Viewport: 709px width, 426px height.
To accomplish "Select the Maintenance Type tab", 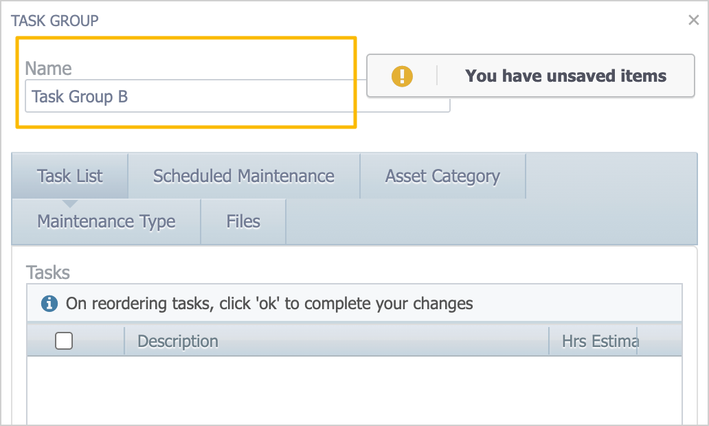I will (x=106, y=221).
